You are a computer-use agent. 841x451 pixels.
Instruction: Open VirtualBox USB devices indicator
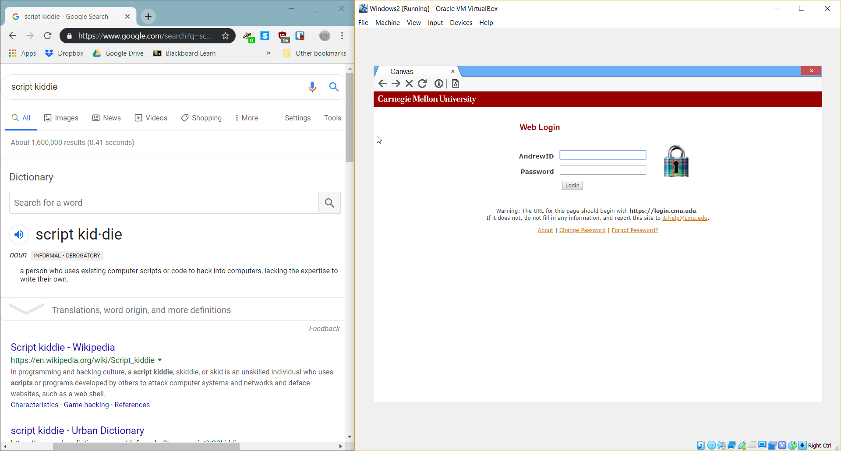[742, 445]
